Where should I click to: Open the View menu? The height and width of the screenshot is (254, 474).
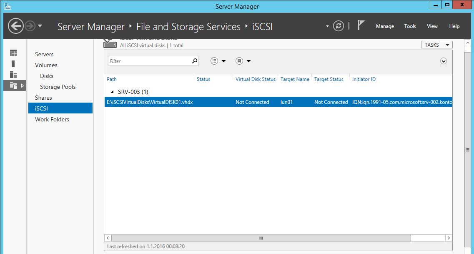pyautogui.click(x=432, y=26)
